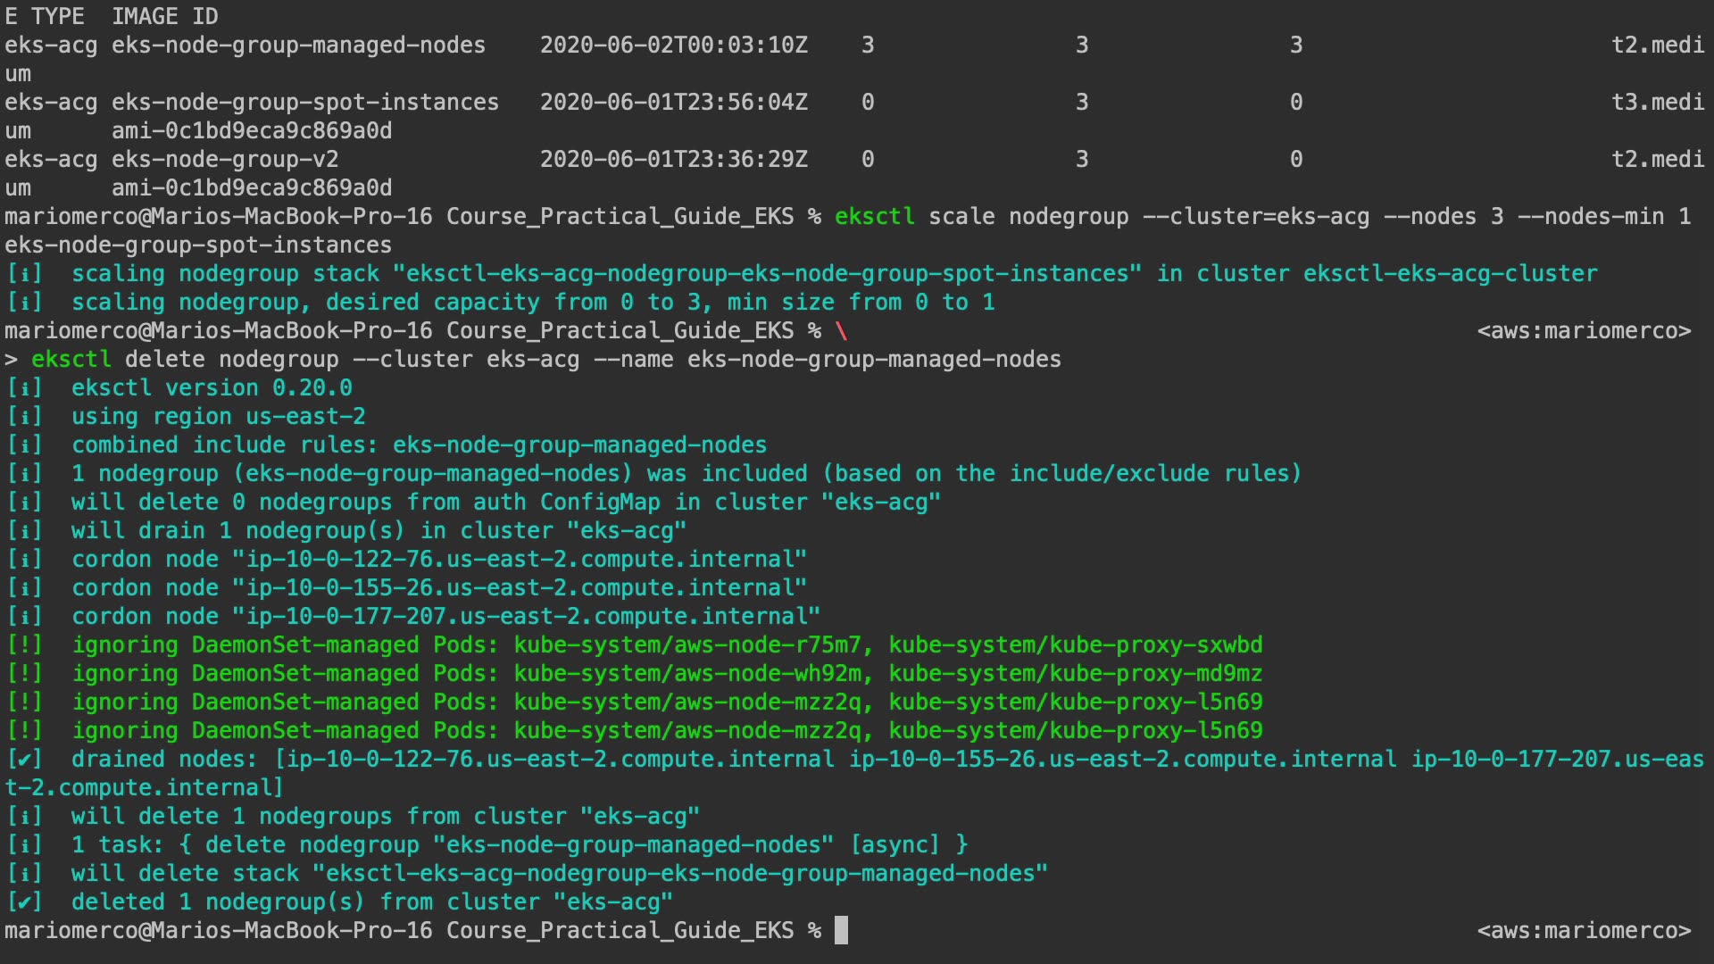The image size is (1714, 964).
Task: Click the upper aws:mariomerco profile indicator
Action: tap(1584, 331)
